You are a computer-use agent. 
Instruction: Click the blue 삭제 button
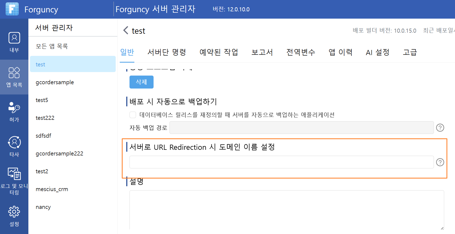point(141,82)
